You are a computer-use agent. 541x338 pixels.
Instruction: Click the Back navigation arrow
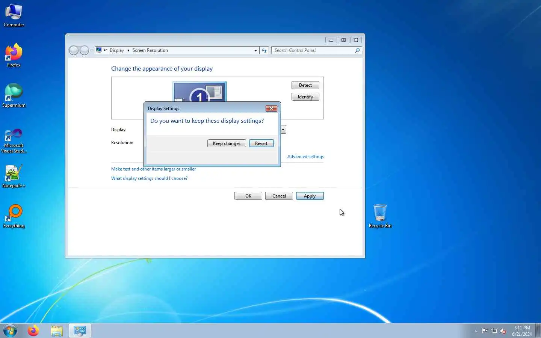coord(74,50)
